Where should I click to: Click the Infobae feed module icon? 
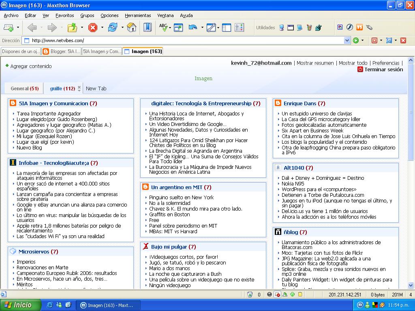(13, 162)
